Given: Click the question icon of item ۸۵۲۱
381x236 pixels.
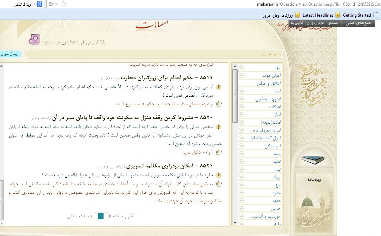Looking at the screenshot, I should point(219,175).
